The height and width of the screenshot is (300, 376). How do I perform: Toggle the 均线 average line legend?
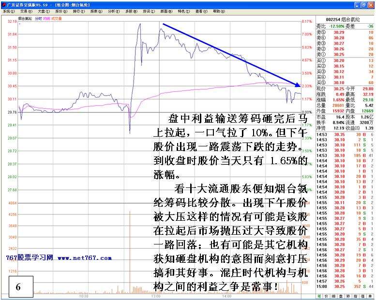coord(47,18)
